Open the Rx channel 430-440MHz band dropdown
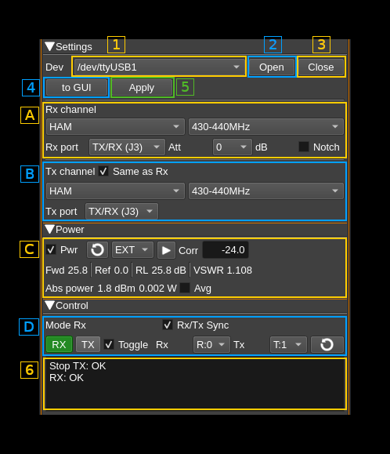Screen dimensions: 390x454 [x=265, y=126]
